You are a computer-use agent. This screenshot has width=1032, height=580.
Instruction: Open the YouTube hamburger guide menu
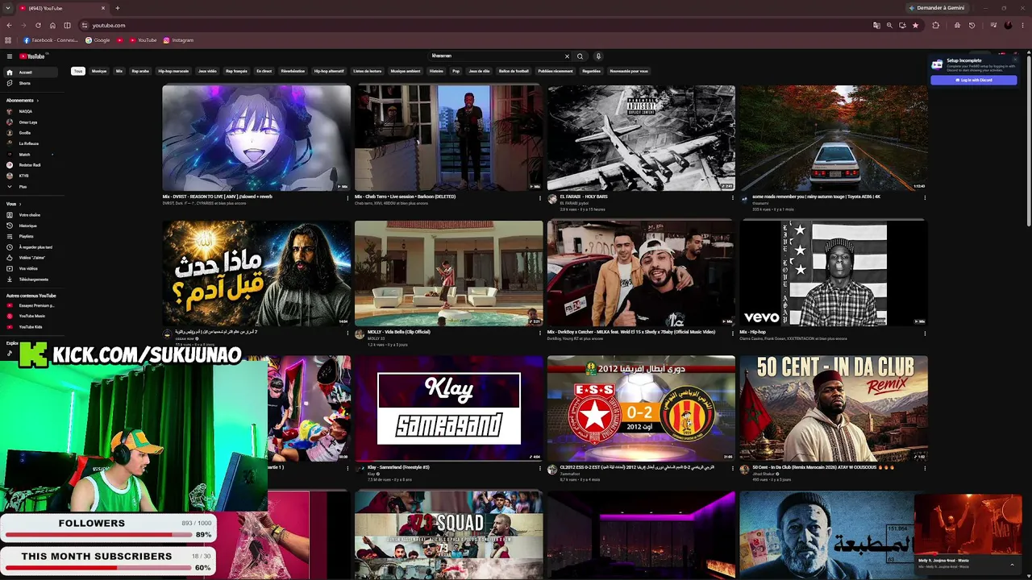[10, 56]
